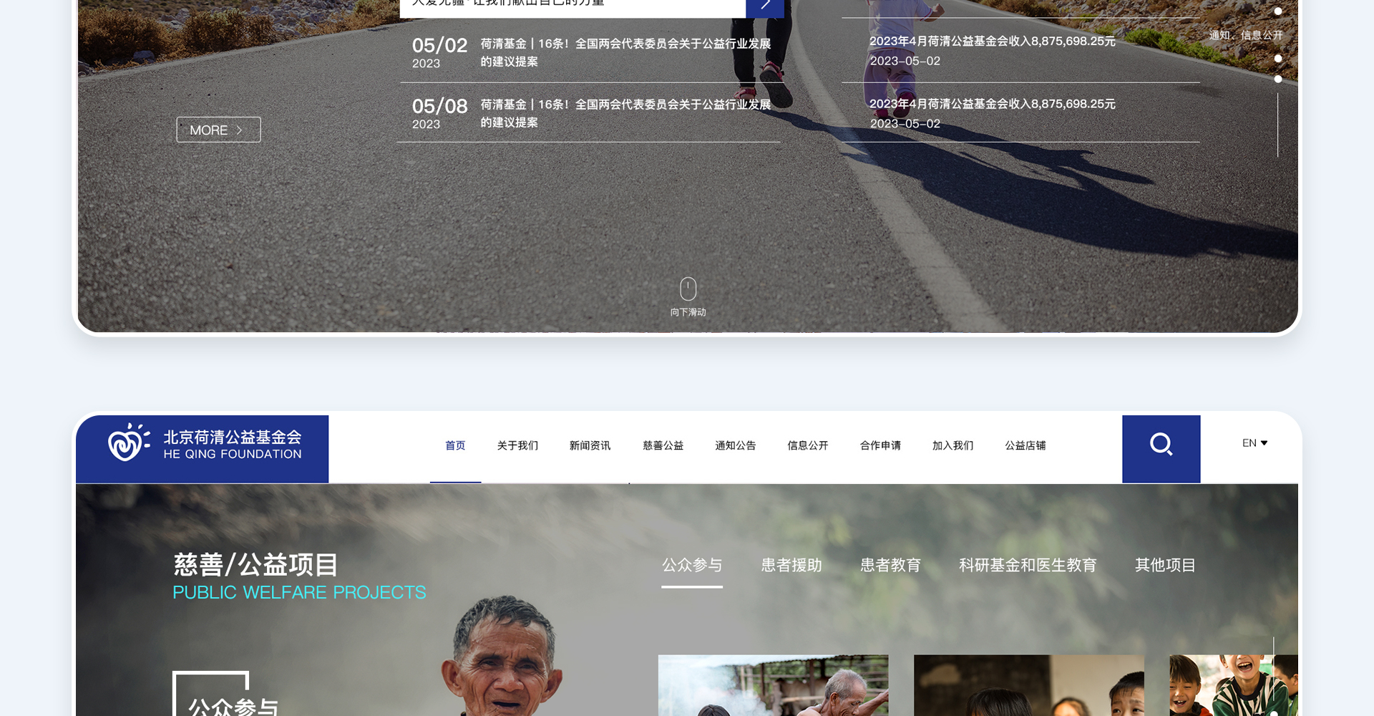
Task: Click the blue arrow button beside headline
Action: click(764, 7)
